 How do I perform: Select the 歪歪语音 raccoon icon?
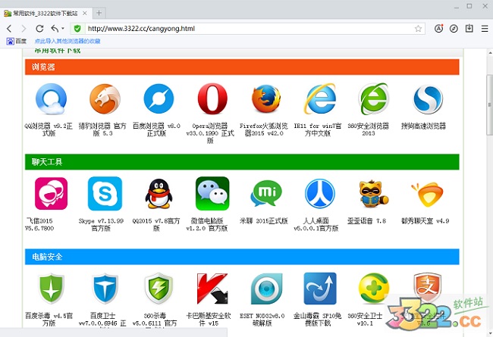coord(373,193)
